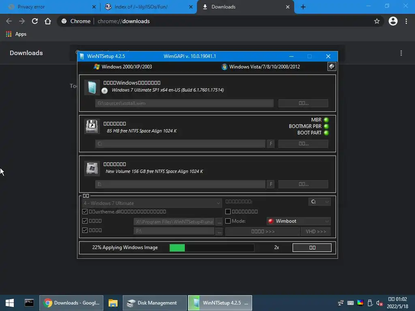Select the Windows 2000/XP/2003 tab
The height and width of the screenshot is (311, 415).
[123, 67]
